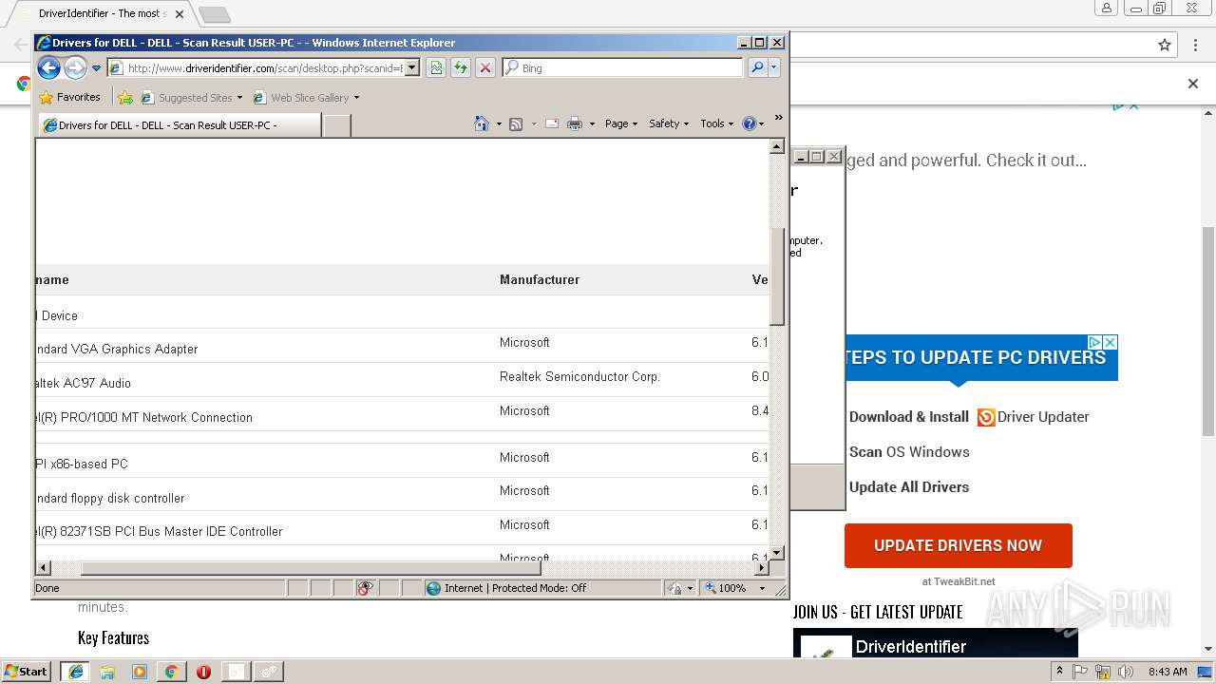1216x684 pixels.
Task: Select the VGA Graphics Adapter row
Action: [x=402, y=346]
